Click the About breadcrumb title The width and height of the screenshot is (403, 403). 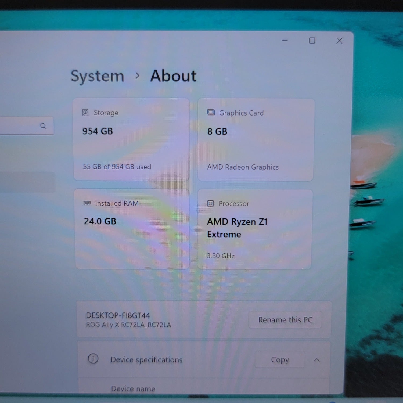pos(173,76)
